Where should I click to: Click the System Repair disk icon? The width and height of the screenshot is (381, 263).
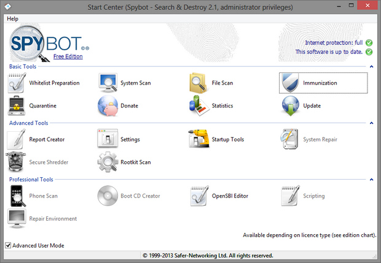coord(289,139)
